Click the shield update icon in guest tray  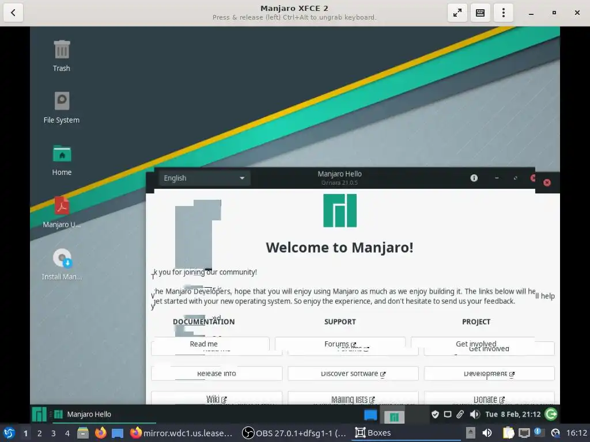tap(435, 414)
